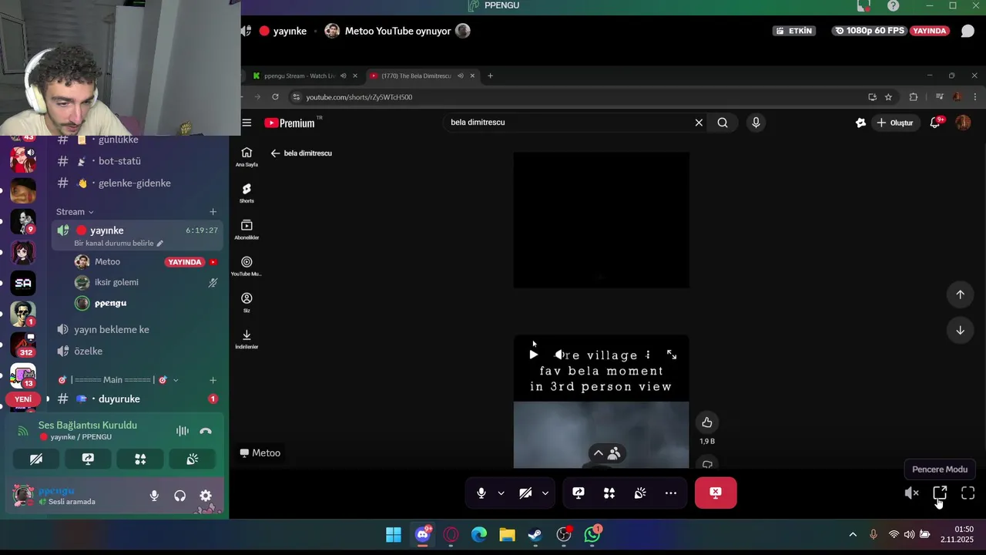Open YouTube notifications bell
This screenshot has height=555, width=986.
pyautogui.click(x=935, y=123)
